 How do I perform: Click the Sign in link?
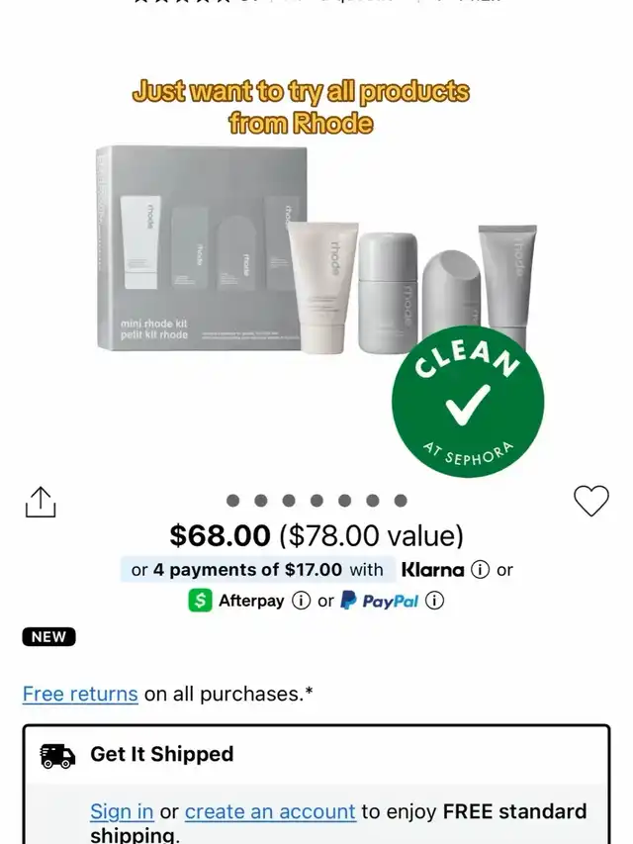coord(122,811)
